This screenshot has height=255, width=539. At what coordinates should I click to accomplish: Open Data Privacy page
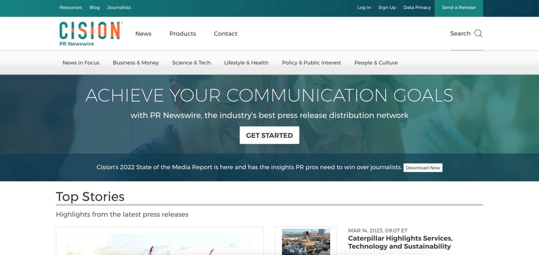pos(417,7)
